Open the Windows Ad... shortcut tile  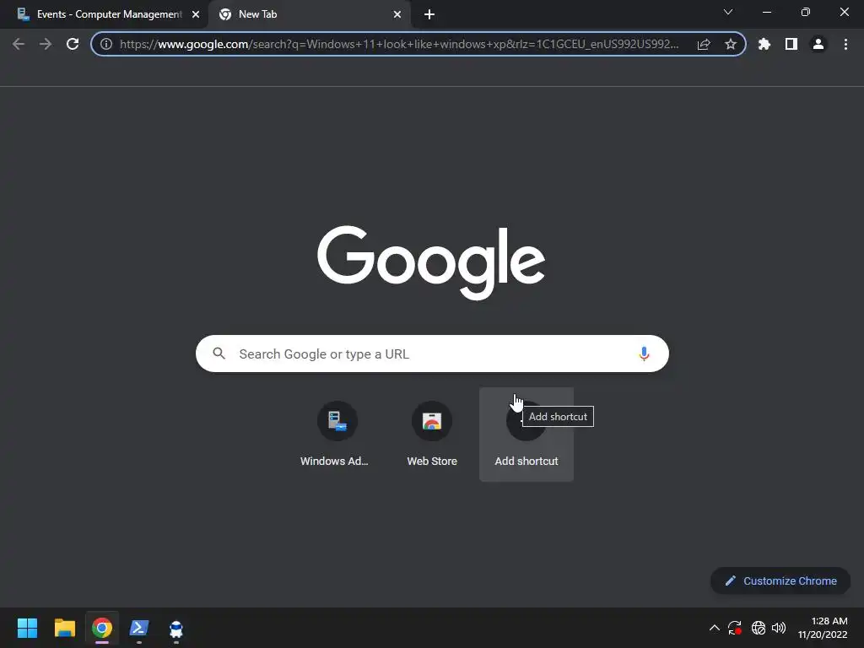pyautogui.click(x=337, y=435)
